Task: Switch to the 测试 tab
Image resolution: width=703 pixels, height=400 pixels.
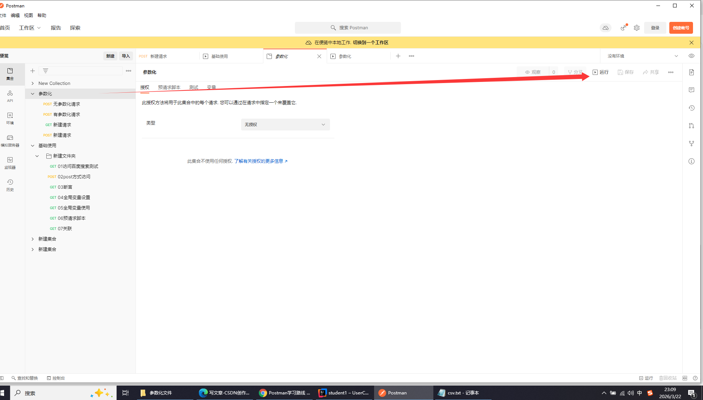Action: [x=194, y=87]
